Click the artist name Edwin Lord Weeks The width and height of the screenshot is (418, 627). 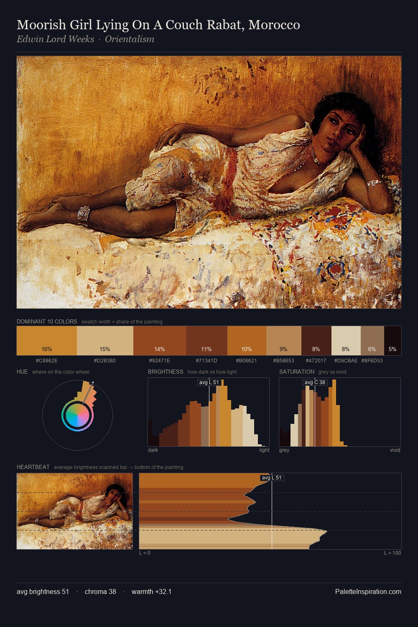[56, 39]
